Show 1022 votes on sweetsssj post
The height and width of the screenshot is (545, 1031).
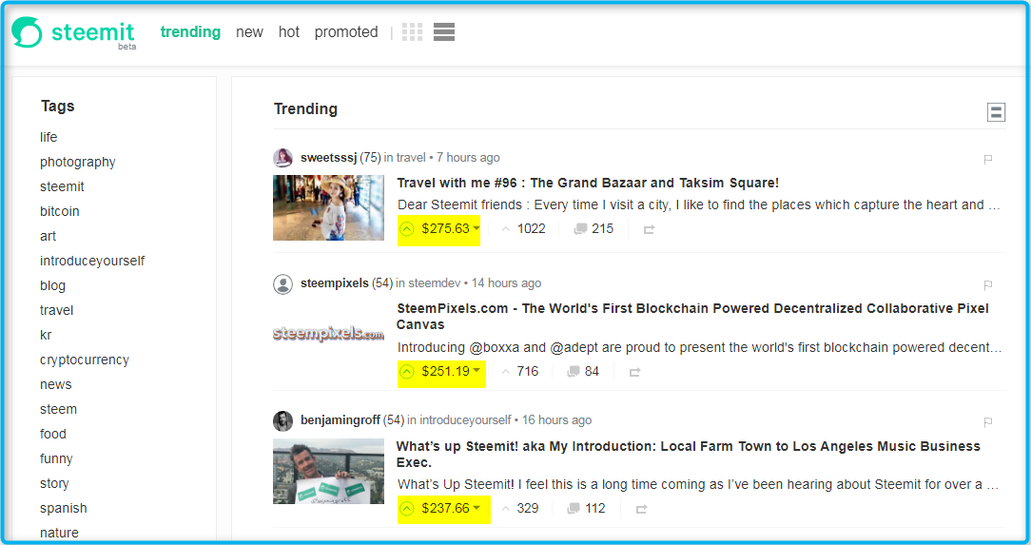tap(523, 229)
